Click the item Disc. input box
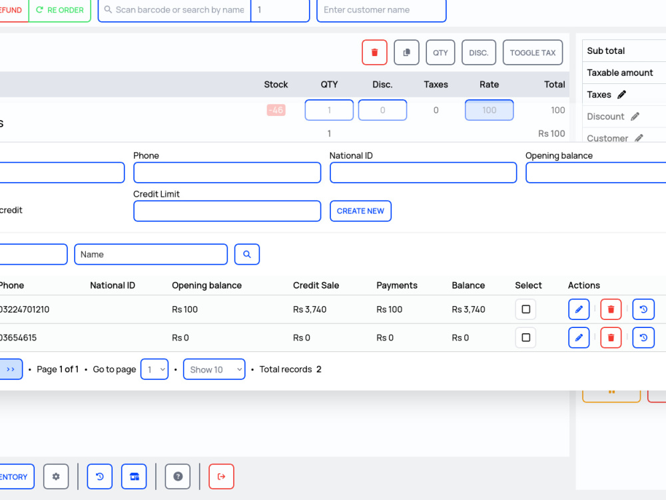 tap(382, 110)
